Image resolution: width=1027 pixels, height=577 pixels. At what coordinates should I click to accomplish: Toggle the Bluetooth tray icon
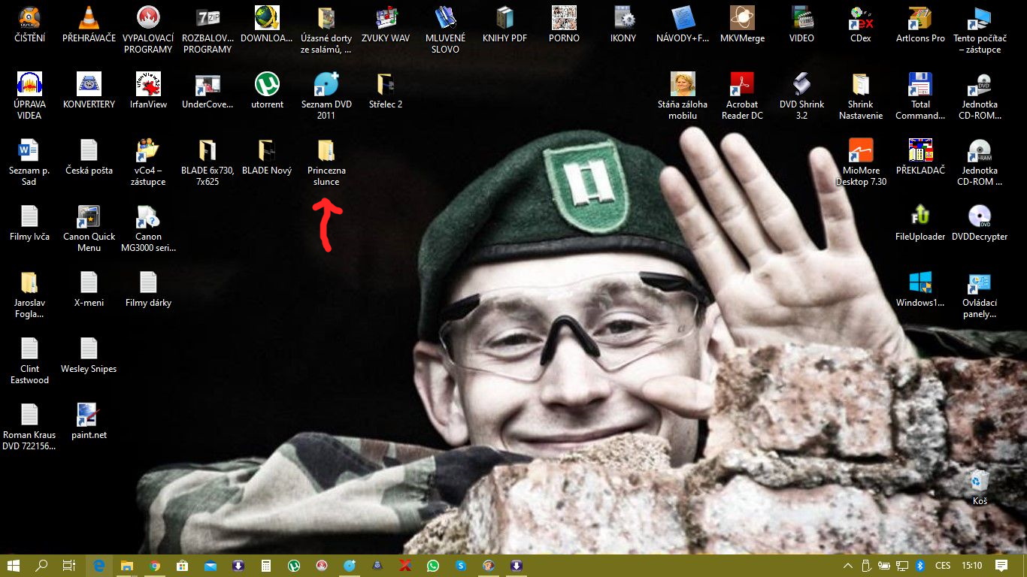pos(919,566)
